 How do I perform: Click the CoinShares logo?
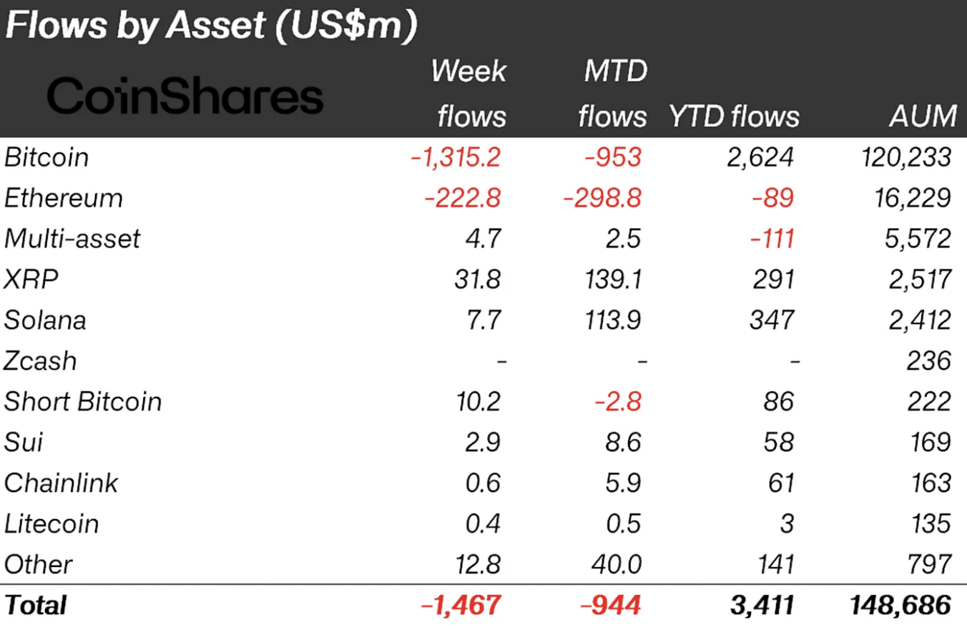(x=185, y=97)
